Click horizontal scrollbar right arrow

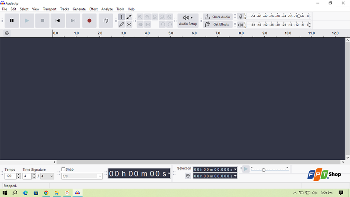[x=343, y=162]
